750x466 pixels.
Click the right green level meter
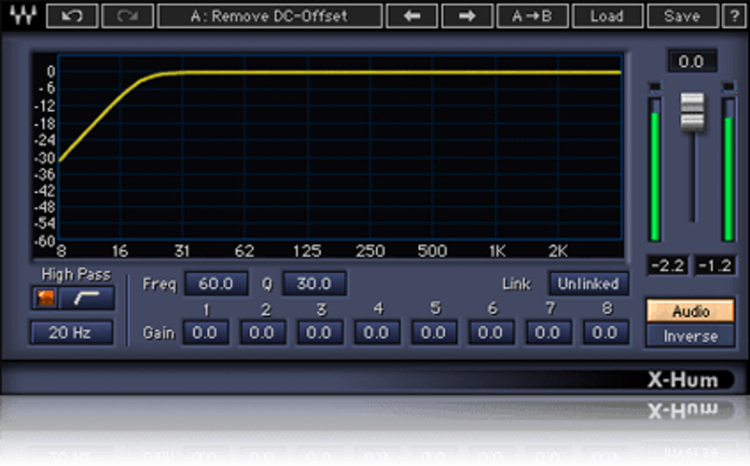click(x=729, y=170)
